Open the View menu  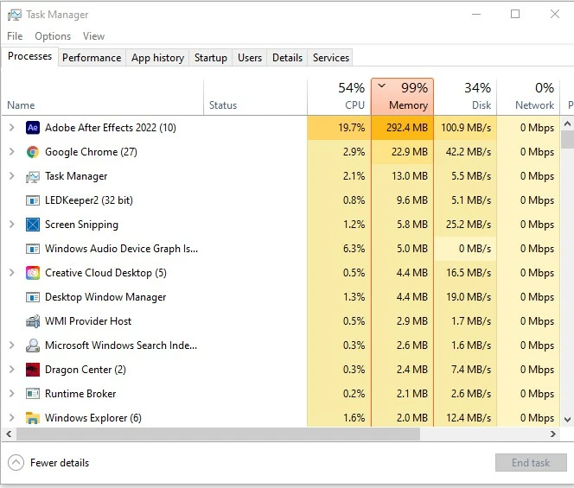(93, 36)
